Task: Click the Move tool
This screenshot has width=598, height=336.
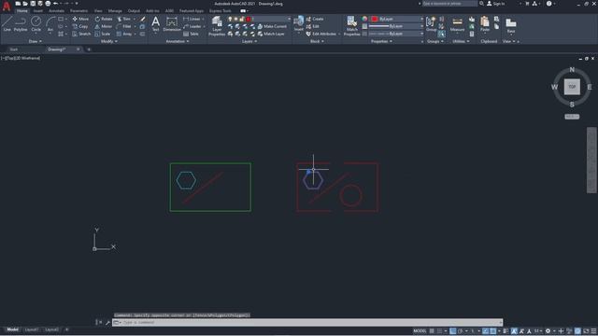Action: coord(80,19)
